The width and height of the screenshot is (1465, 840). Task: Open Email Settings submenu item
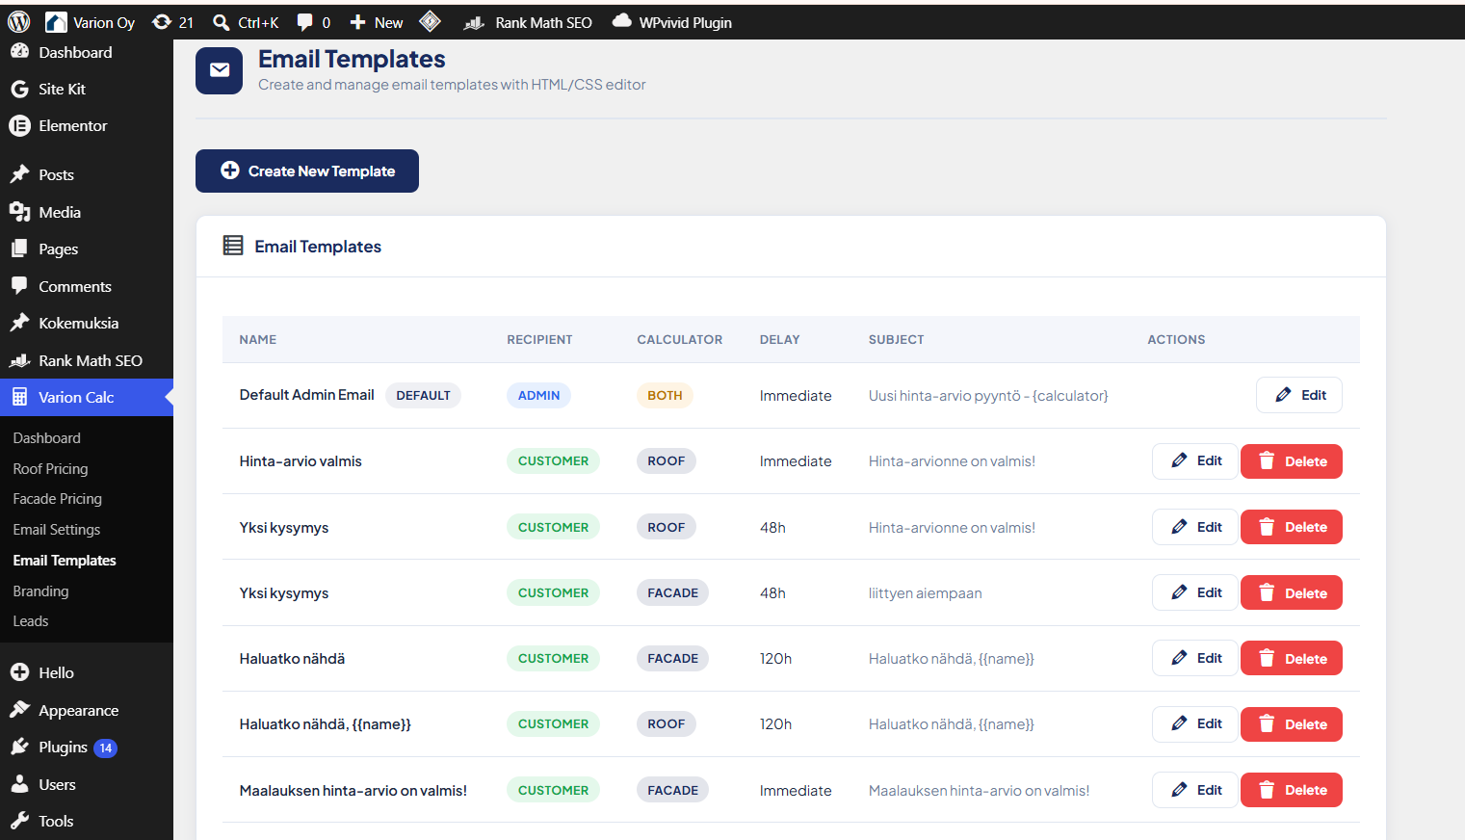(x=57, y=529)
